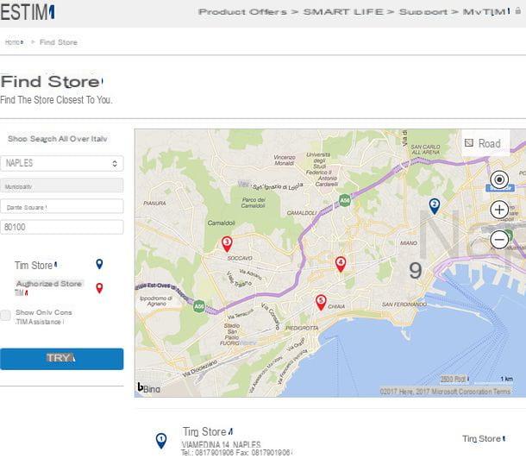The width and height of the screenshot is (526, 471).
Task: Click the TIM logo in header
Action: [x=28, y=12]
